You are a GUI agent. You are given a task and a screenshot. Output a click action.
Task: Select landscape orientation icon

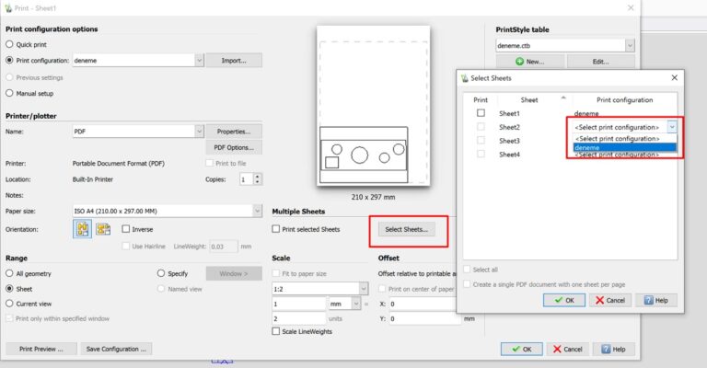(103, 229)
